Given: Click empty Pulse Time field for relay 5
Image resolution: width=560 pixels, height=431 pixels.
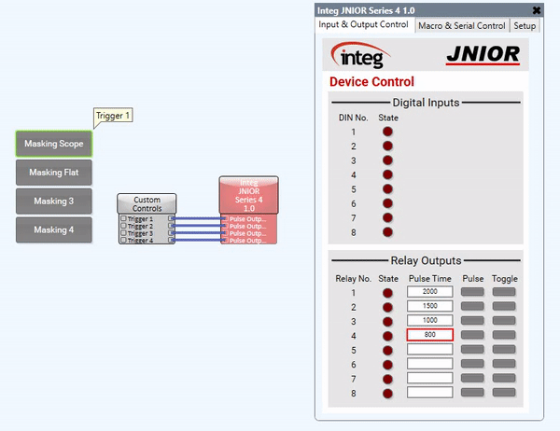Looking at the screenshot, I should (x=429, y=349).
